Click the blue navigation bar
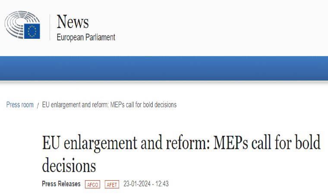 click(x=164, y=68)
